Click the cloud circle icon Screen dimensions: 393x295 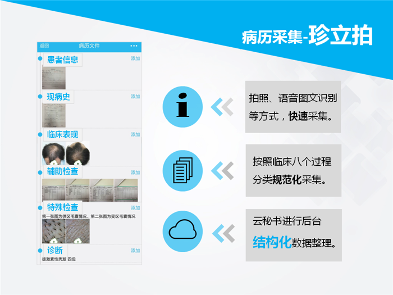pos(182,231)
